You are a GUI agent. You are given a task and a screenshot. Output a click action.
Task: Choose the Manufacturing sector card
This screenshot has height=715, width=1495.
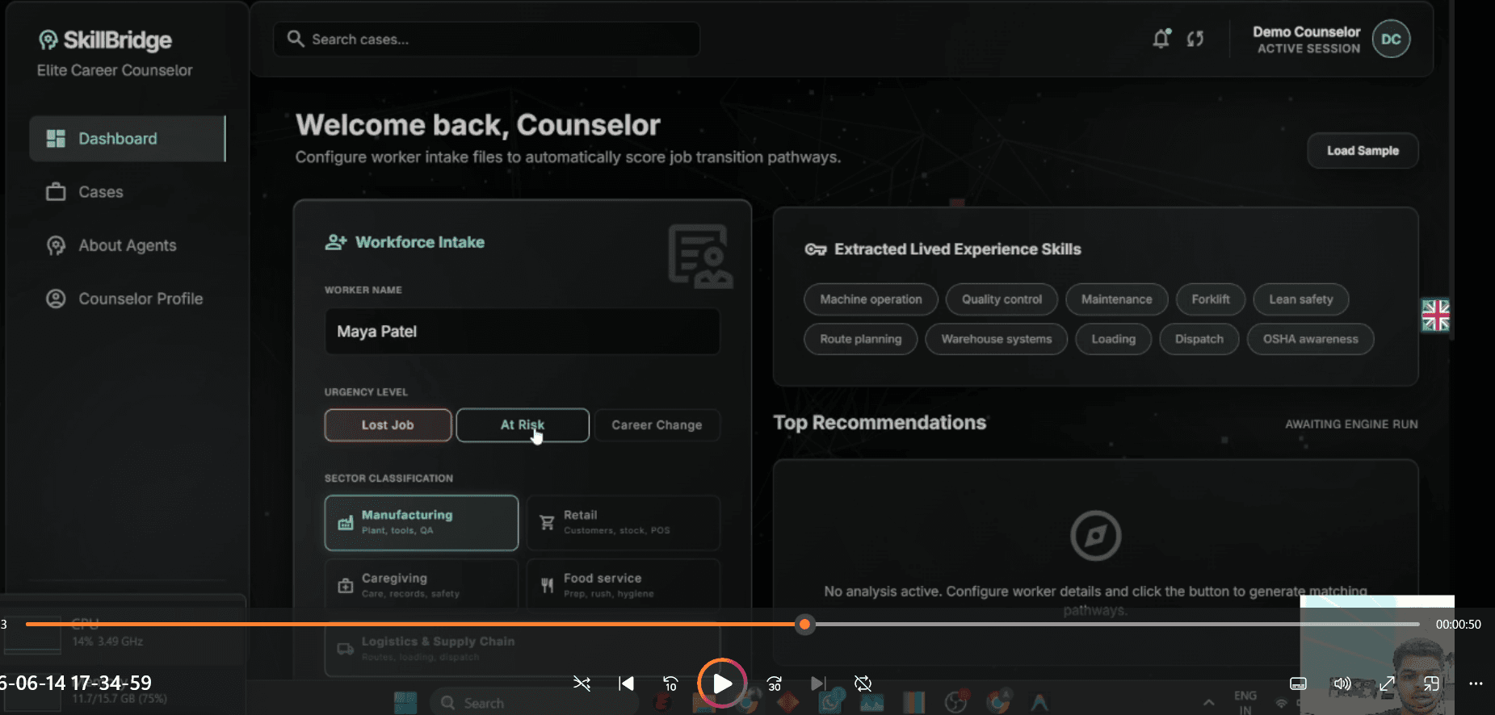tap(422, 523)
